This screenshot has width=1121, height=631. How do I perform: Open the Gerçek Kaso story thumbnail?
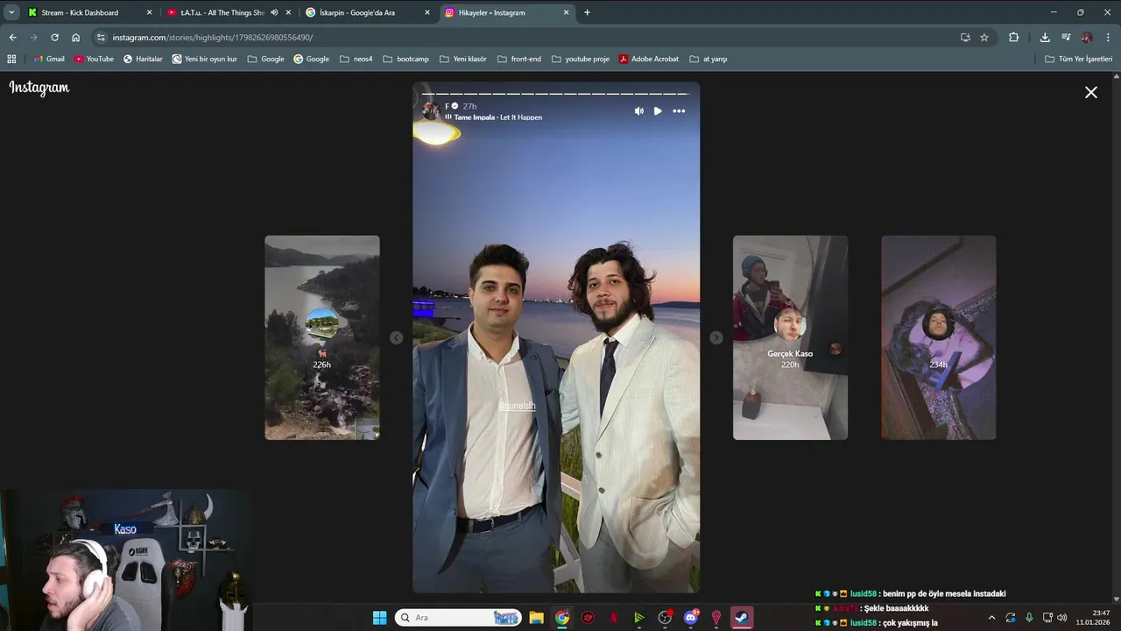(790, 337)
